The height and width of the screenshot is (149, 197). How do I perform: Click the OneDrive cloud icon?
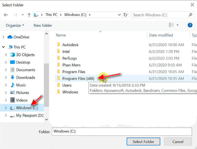(x=10, y=37)
